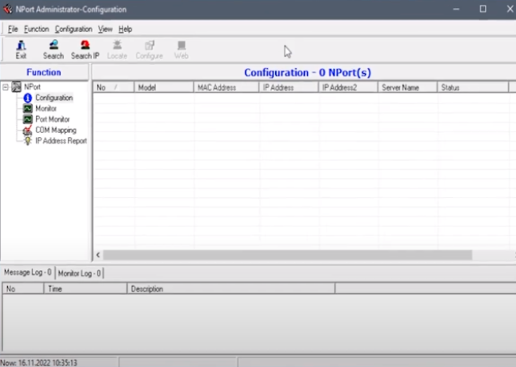
Task: Maximize the NPort Administrator window
Action: pyautogui.click(x=482, y=10)
